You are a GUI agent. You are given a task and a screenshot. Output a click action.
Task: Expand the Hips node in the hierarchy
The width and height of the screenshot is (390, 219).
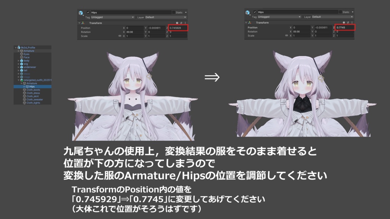click(x=24, y=87)
